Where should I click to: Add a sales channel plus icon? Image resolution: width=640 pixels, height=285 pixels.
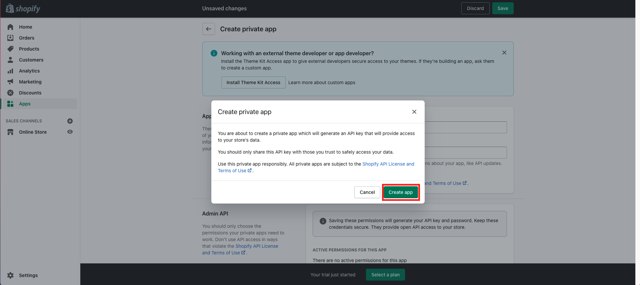(x=70, y=121)
